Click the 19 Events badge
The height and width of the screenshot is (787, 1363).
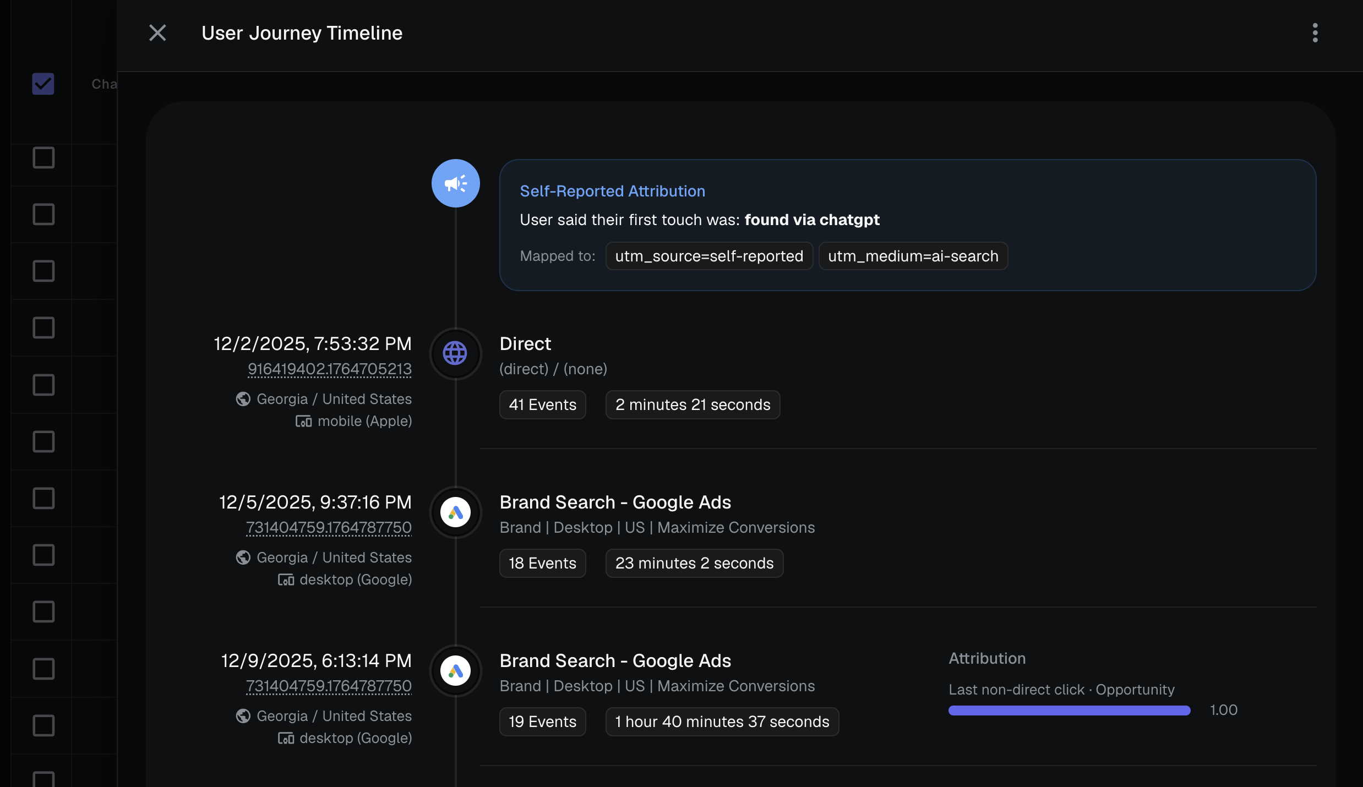click(x=542, y=722)
